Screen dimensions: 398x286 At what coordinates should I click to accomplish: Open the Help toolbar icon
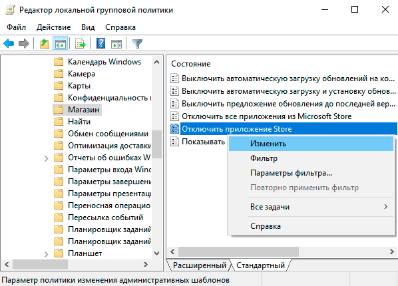point(100,43)
